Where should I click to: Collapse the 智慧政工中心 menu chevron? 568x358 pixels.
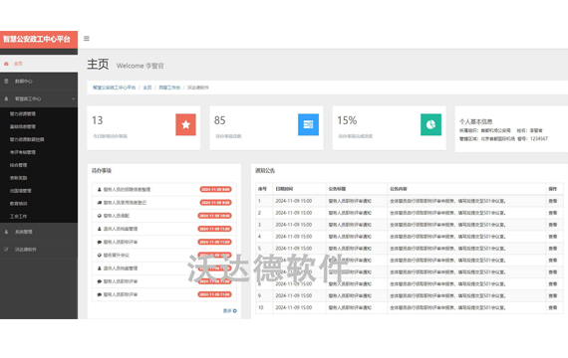(73, 98)
